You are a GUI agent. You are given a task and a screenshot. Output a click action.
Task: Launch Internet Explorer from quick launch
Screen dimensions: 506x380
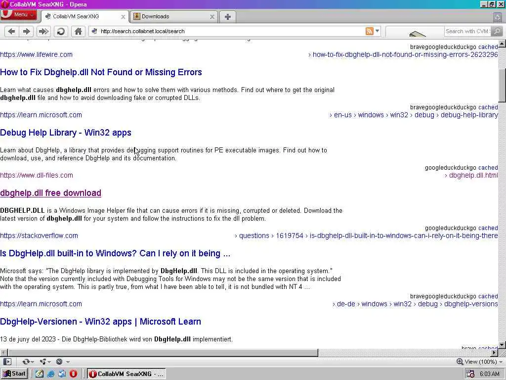(51, 374)
